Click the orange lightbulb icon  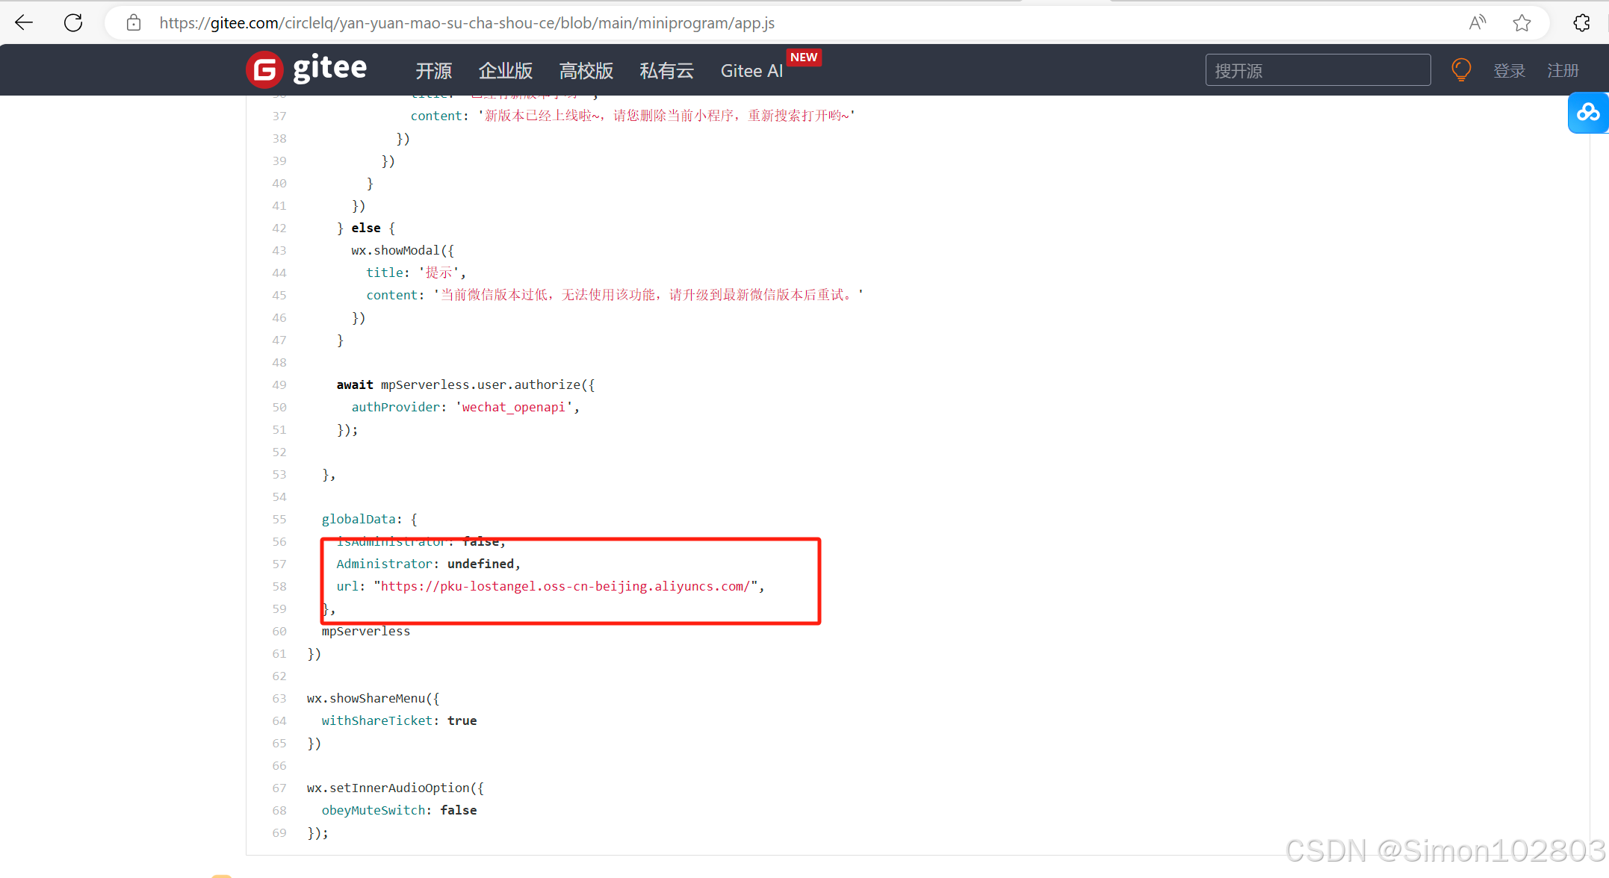coord(1460,70)
